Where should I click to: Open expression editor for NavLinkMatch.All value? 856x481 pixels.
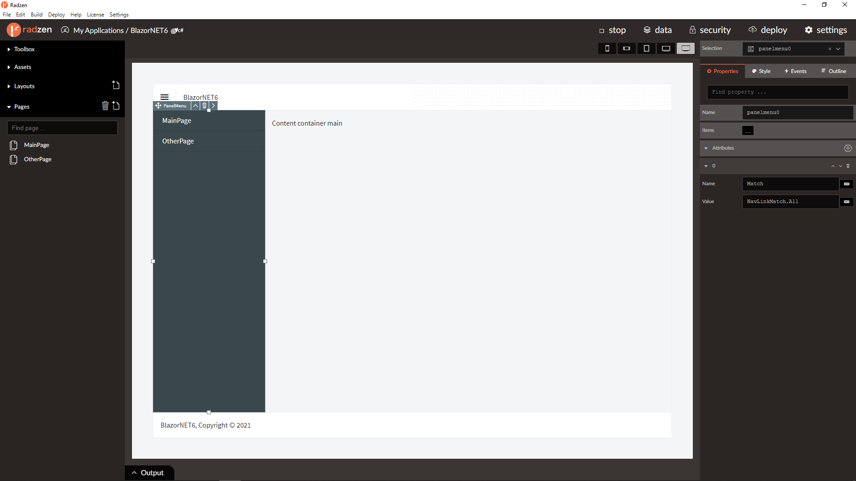pyautogui.click(x=847, y=201)
